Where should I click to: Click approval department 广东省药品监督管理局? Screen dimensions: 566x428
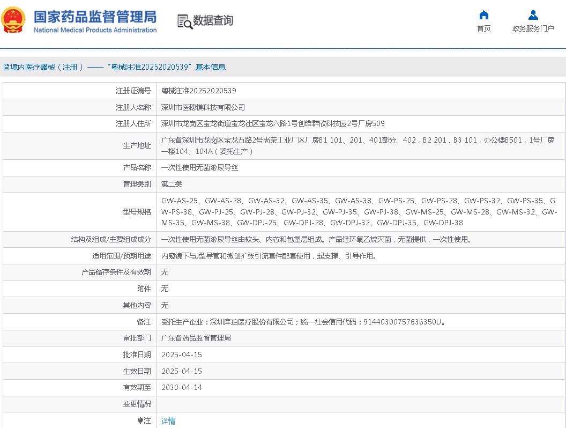196,338
